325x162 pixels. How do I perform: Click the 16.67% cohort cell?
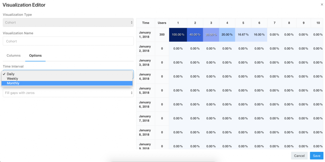click(x=243, y=35)
